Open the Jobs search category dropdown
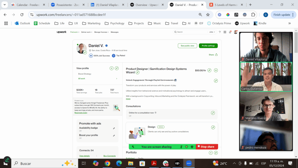Viewport: 298px width, 168px height. click(x=212, y=32)
